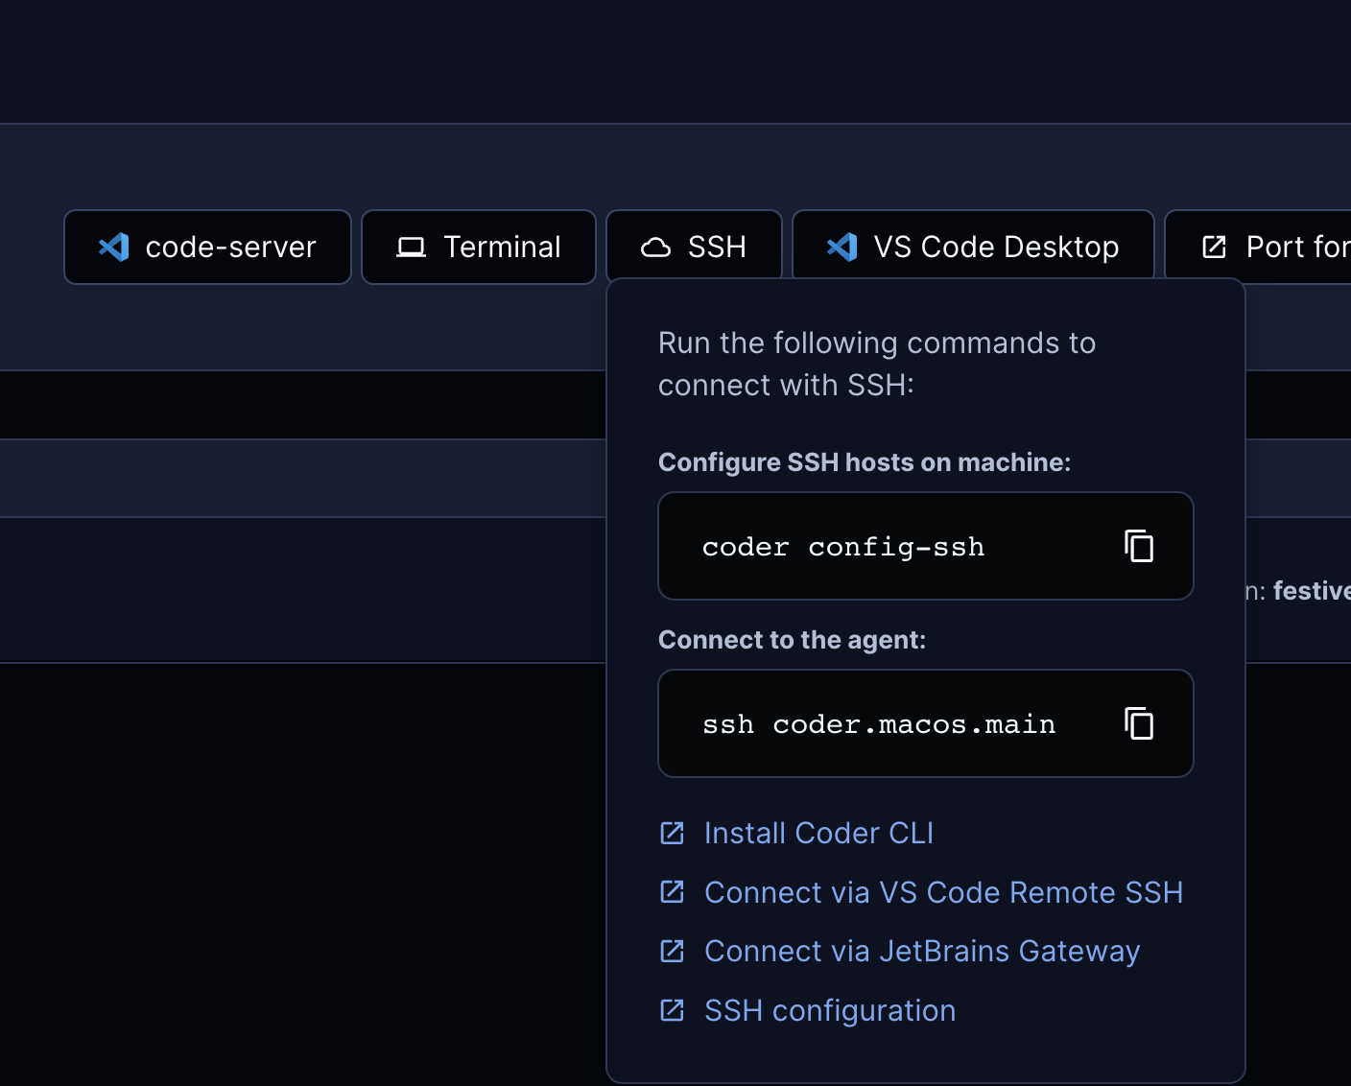Open Connect via JetBrains Gateway link
The width and height of the screenshot is (1351, 1086).
point(922,951)
